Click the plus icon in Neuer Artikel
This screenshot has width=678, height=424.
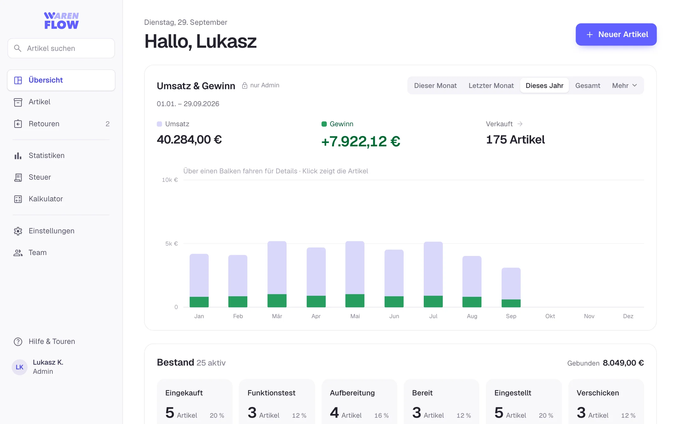590,35
